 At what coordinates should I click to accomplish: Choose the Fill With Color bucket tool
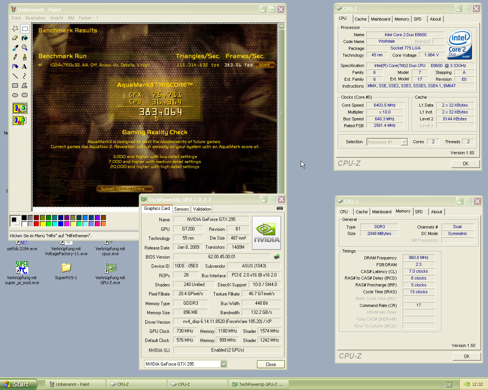click(25, 38)
